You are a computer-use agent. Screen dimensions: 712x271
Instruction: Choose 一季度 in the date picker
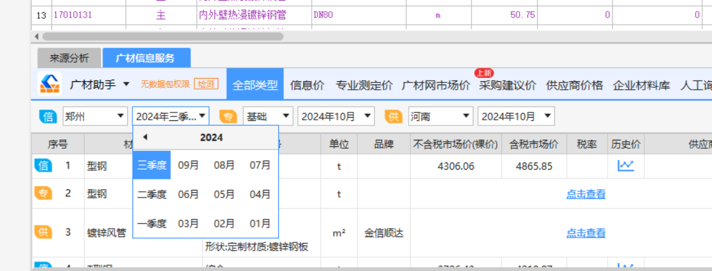152,223
